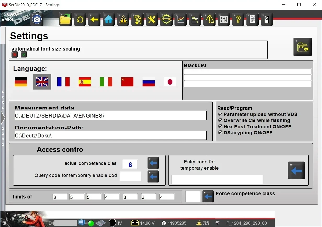This screenshot has height=227, width=322.
Task: Toggle DS-crypting ON/OFF checkbox
Action: coord(220,132)
